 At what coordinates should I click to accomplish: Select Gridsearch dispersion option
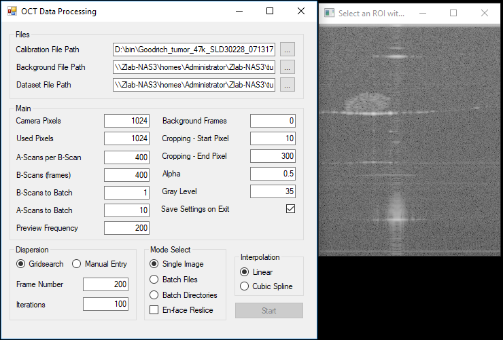(x=21, y=264)
